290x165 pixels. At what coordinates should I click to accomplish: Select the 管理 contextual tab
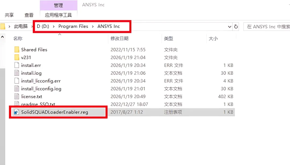pos(59,5)
